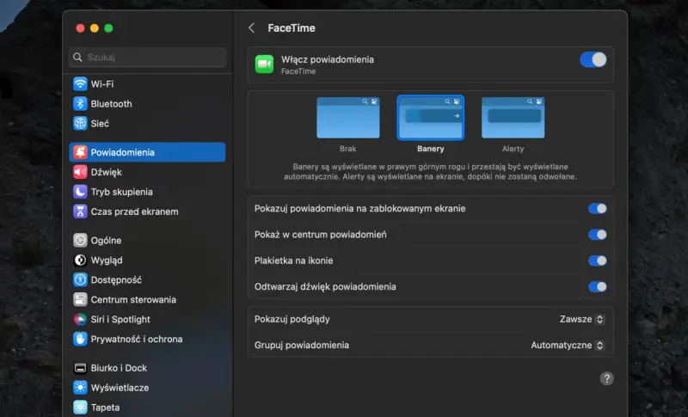688x417 pixels.
Task: Select the Powiadomienia sidebar item
Action: 147,152
